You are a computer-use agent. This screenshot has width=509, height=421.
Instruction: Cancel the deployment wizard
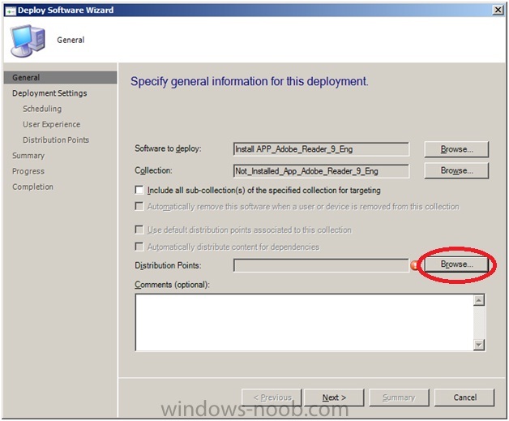coord(465,397)
